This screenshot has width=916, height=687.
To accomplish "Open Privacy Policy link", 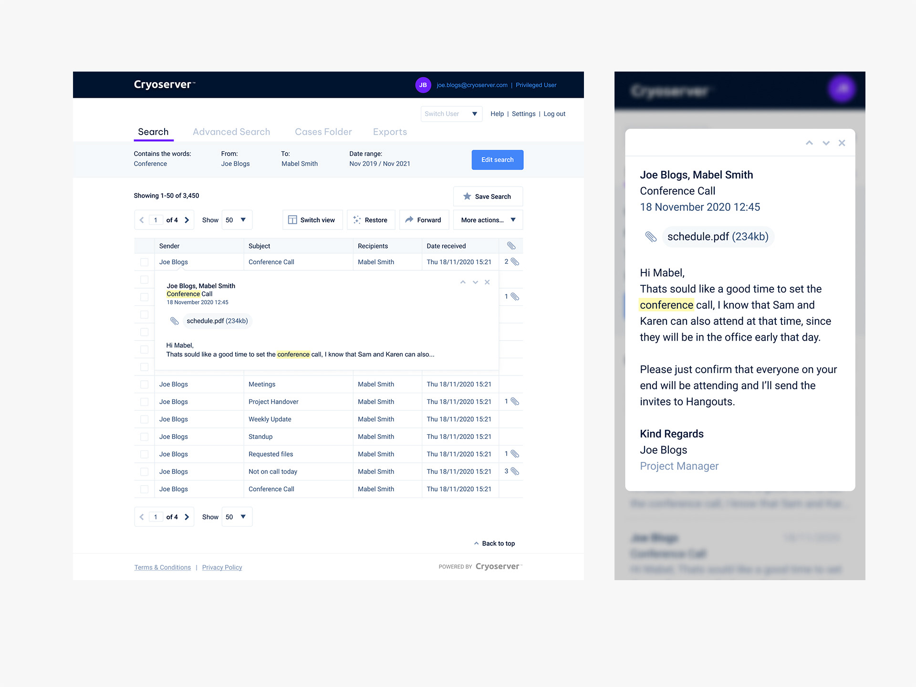I will pyautogui.click(x=222, y=567).
